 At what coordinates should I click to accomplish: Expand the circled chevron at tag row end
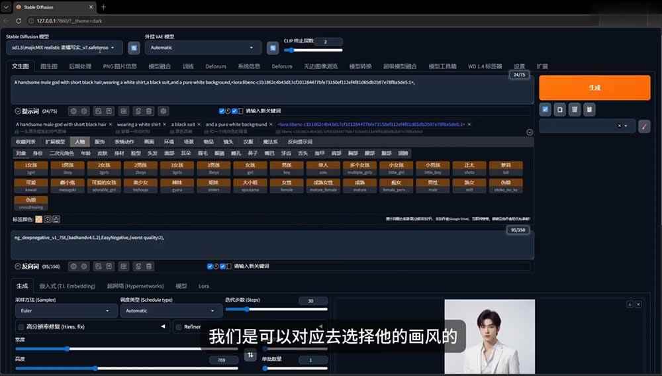point(530,132)
